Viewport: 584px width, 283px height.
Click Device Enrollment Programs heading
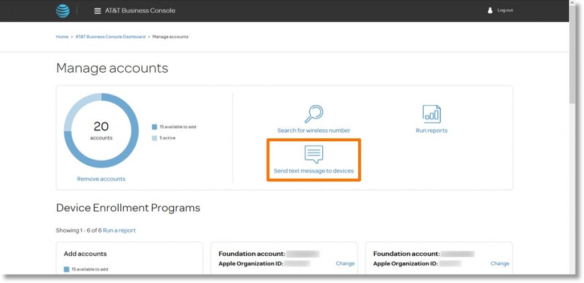pos(128,208)
